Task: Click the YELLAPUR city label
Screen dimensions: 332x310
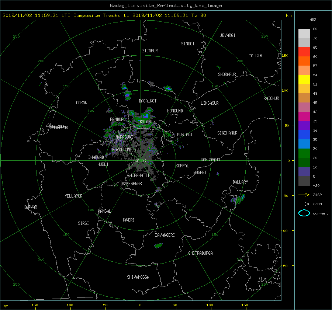Action: coord(73,196)
